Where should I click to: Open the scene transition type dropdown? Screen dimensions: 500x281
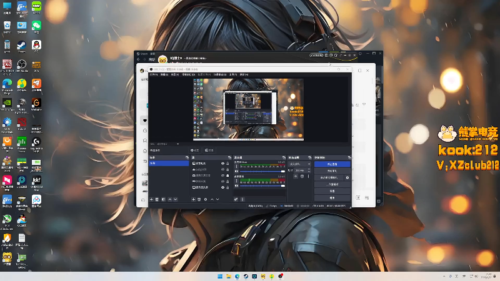pos(299,164)
